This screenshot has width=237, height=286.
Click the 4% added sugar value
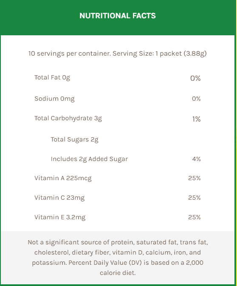197,159
